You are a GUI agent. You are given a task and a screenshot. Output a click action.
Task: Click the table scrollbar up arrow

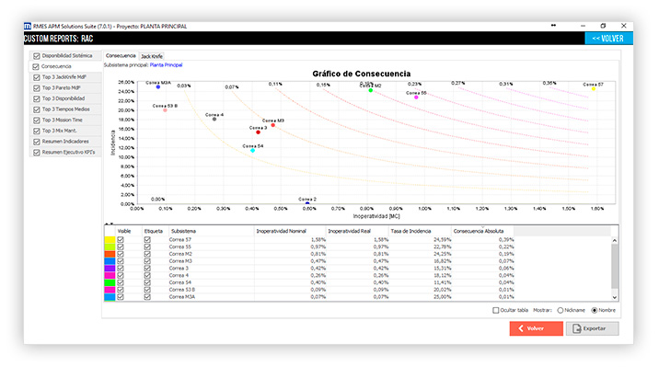pyautogui.click(x=615, y=241)
